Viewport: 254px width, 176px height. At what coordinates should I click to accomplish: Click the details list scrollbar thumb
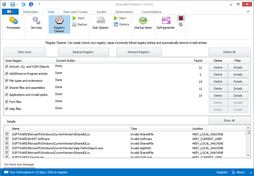click(x=248, y=132)
